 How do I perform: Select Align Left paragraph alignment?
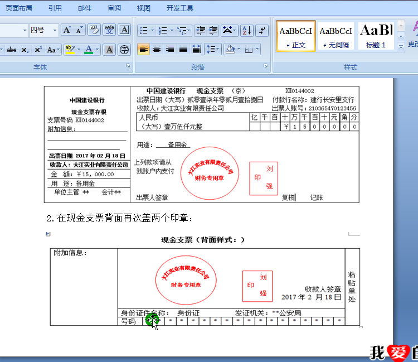point(143,49)
